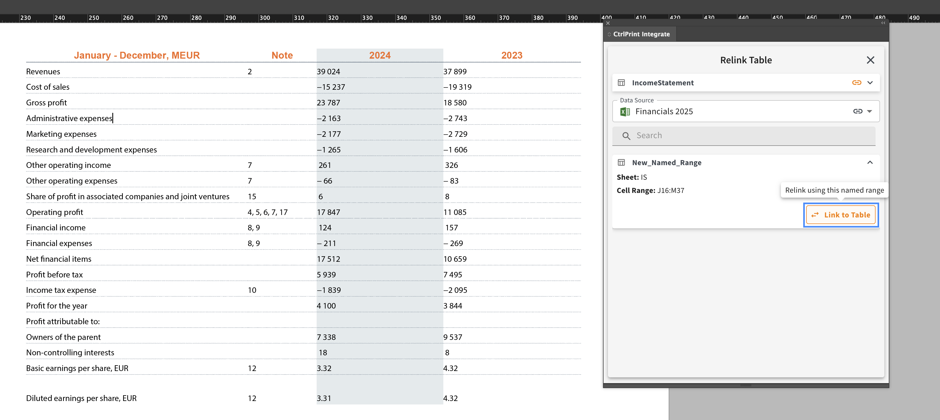940x420 pixels.
Task: Click the panel's bottom resize grip
Action: pos(746,385)
